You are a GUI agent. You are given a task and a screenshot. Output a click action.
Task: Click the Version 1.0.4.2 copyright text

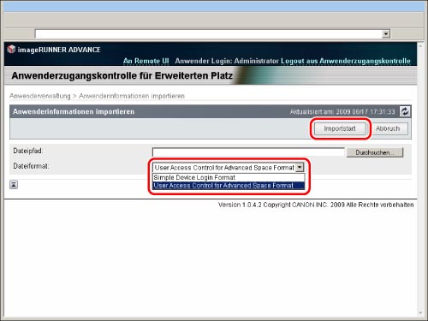pos(316,205)
